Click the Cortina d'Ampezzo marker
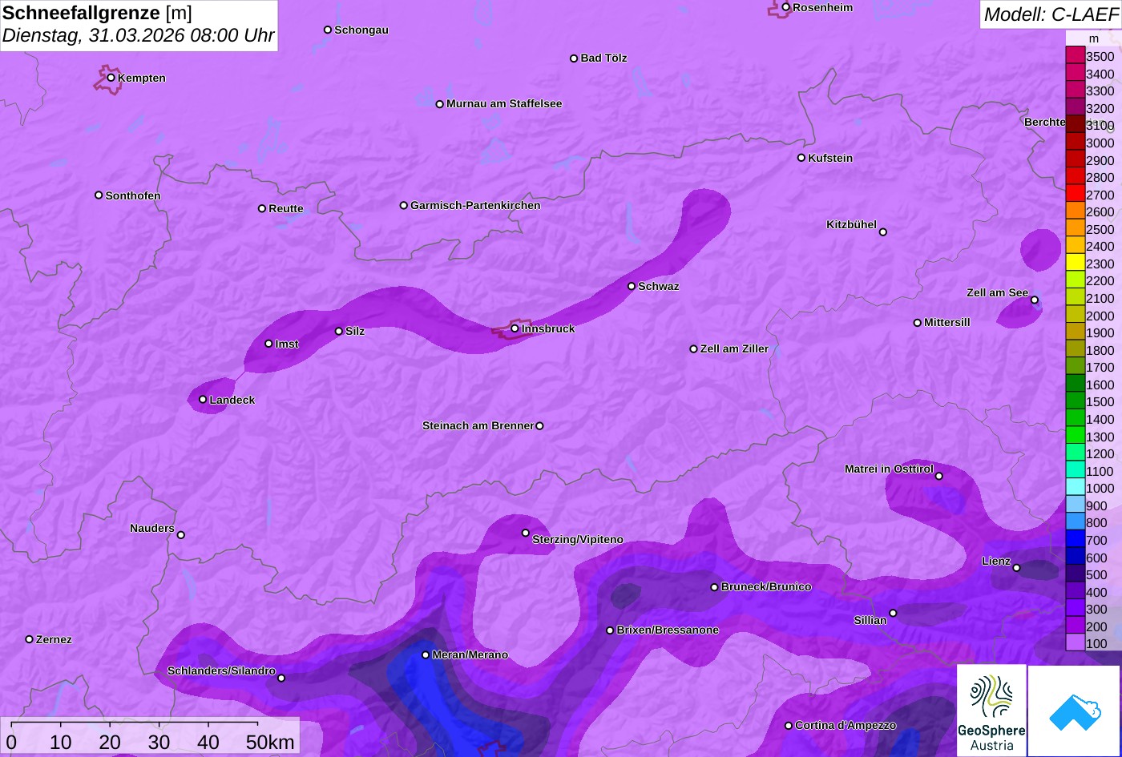The image size is (1122, 757). pos(788,725)
